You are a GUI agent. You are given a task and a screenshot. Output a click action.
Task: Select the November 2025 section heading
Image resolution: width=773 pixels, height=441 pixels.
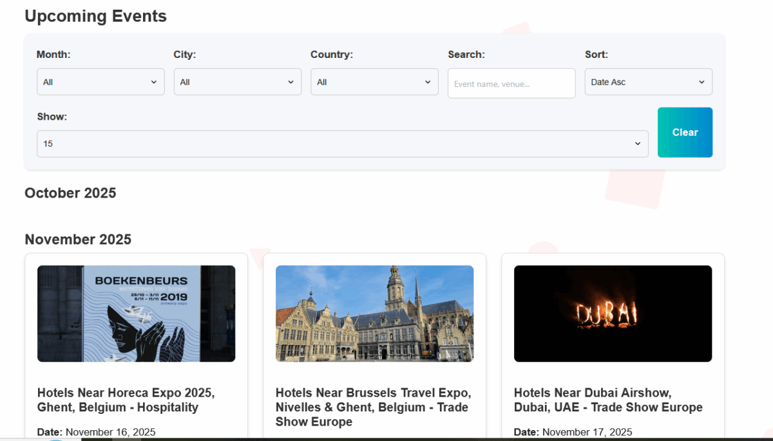(78, 239)
